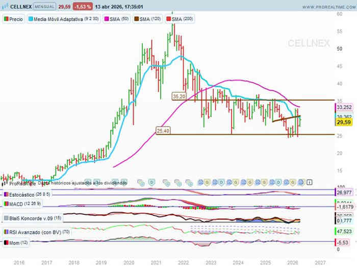Screen dimensions: 357x268
Task: Open the SMA (200) indicator settings
Action: [x=180, y=19]
